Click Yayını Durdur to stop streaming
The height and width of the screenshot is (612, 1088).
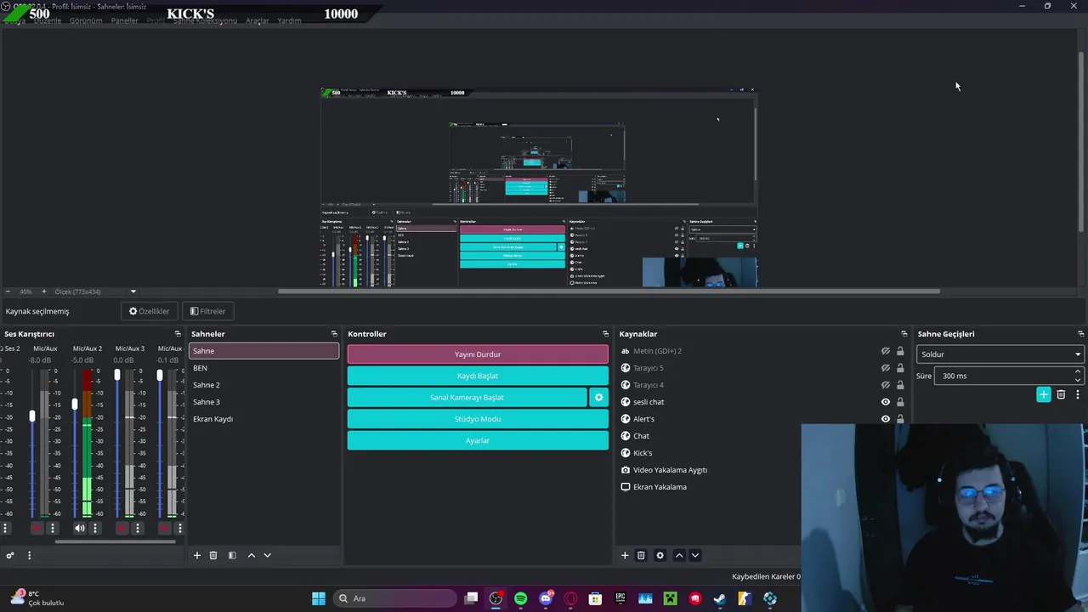(478, 354)
